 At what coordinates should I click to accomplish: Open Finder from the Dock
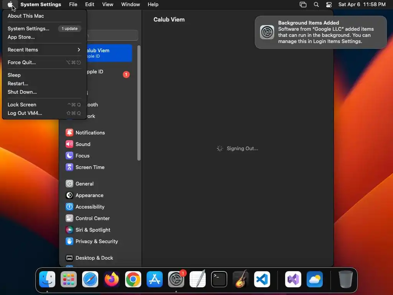point(47,279)
